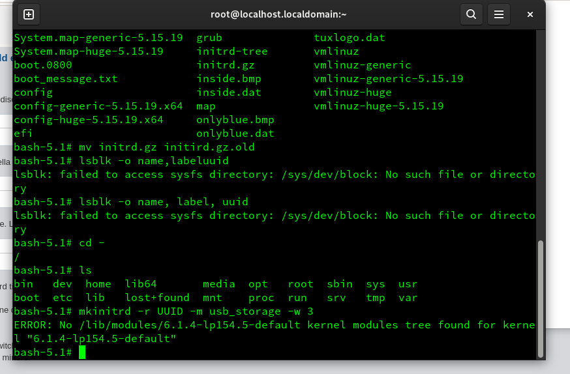Click the directory name 'media'

[219, 284]
